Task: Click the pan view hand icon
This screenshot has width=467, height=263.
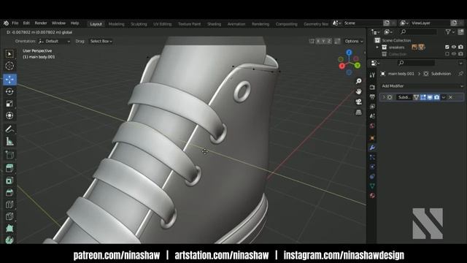Action: (x=358, y=91)
